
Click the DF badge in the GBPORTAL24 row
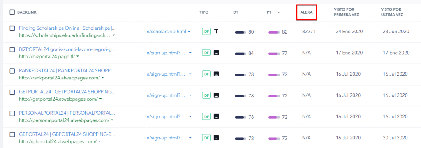point(206,138)
